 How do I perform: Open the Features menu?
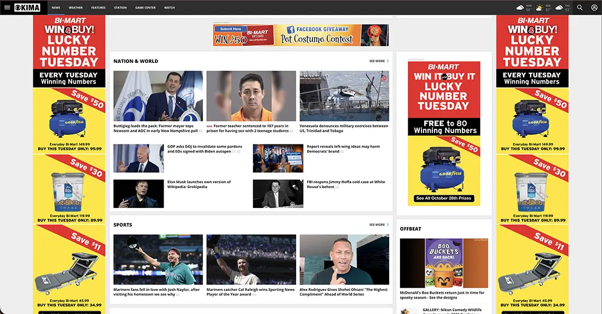99,7
